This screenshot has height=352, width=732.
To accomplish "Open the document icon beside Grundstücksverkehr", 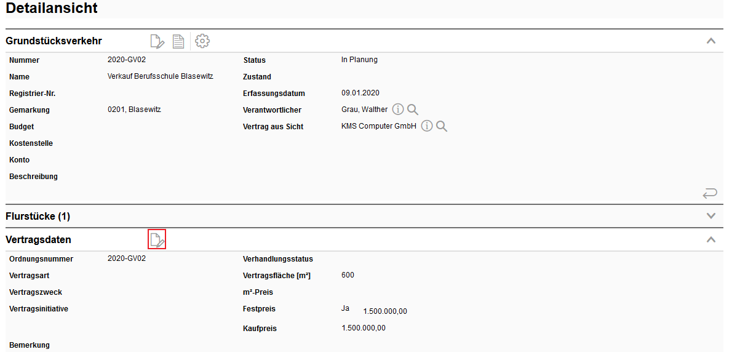I will pyautogui.click(x=178, y=41).
